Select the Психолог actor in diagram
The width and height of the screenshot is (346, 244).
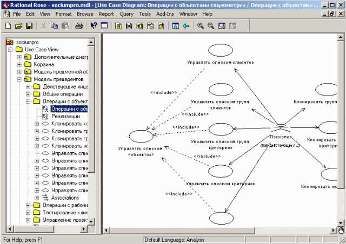pos(280,126)
